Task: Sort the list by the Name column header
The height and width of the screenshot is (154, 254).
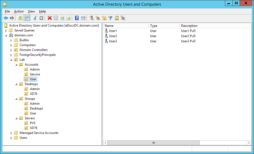Action: [x=126, y=26]
